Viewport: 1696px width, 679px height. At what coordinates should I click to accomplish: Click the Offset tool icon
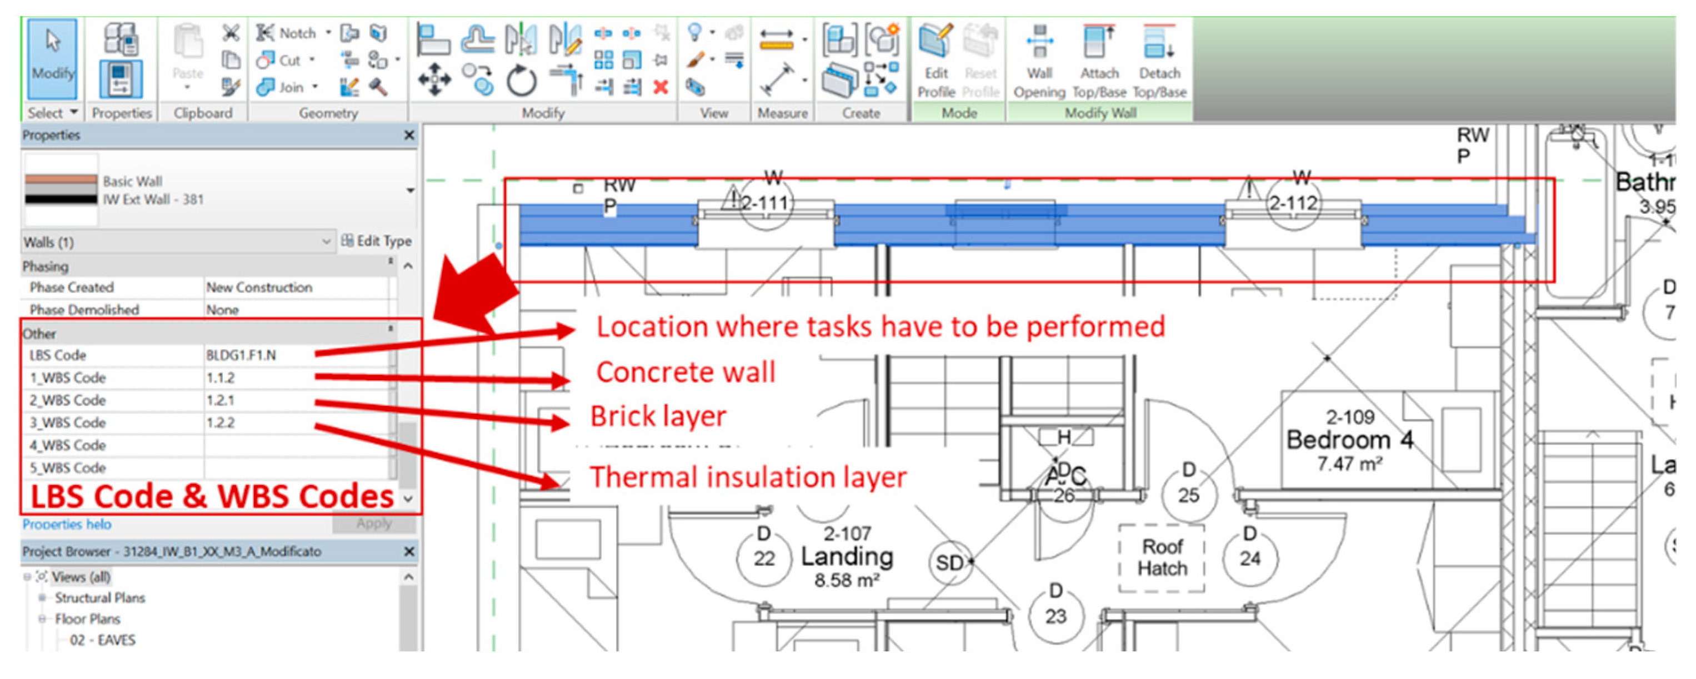click(477, 39)
